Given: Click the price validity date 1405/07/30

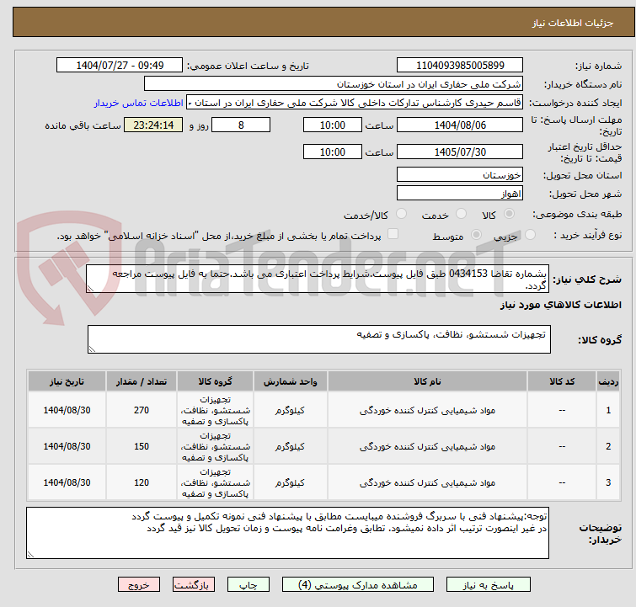Looking at the screenshot, I should point(460,152).
